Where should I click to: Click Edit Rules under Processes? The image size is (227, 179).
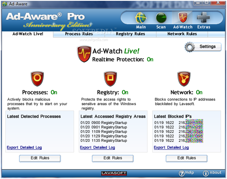pyautogui.click(x=40, y=158)
